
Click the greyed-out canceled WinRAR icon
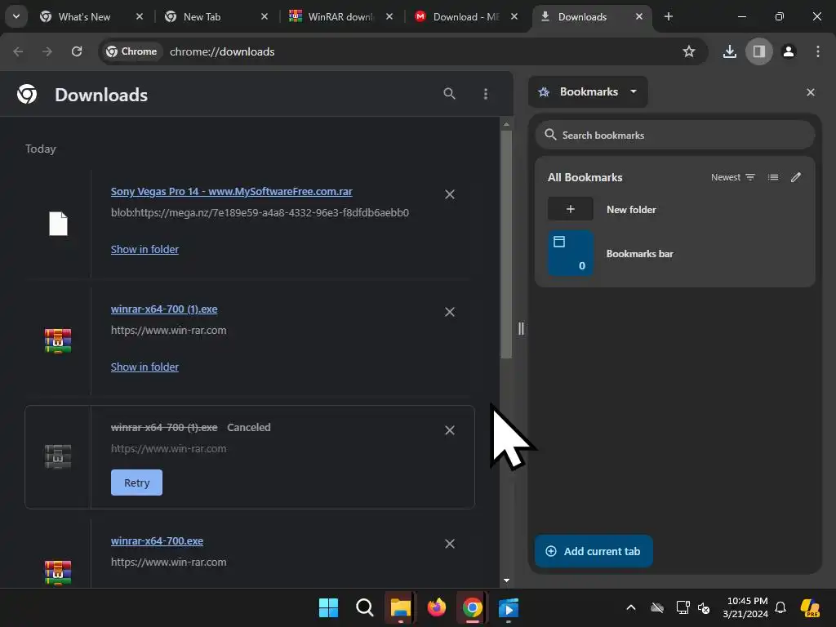58,457
